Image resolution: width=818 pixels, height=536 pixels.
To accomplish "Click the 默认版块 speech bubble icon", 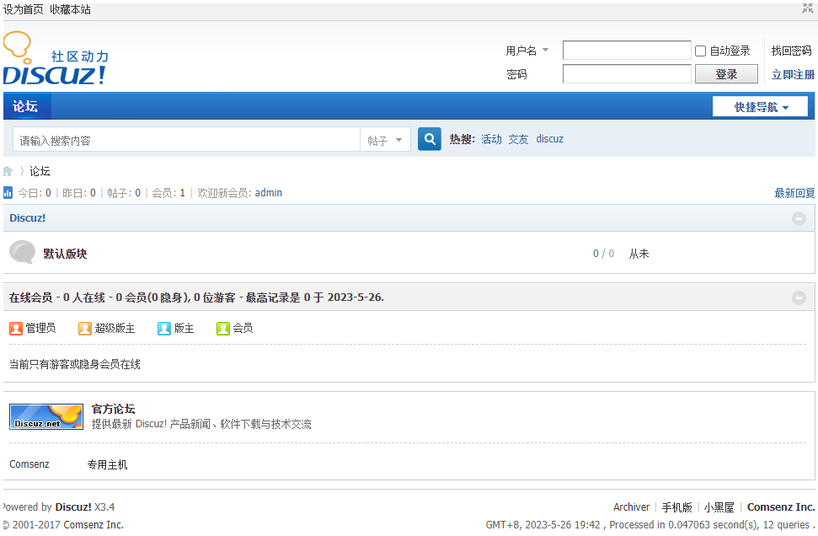I will [x=23, y=253].
